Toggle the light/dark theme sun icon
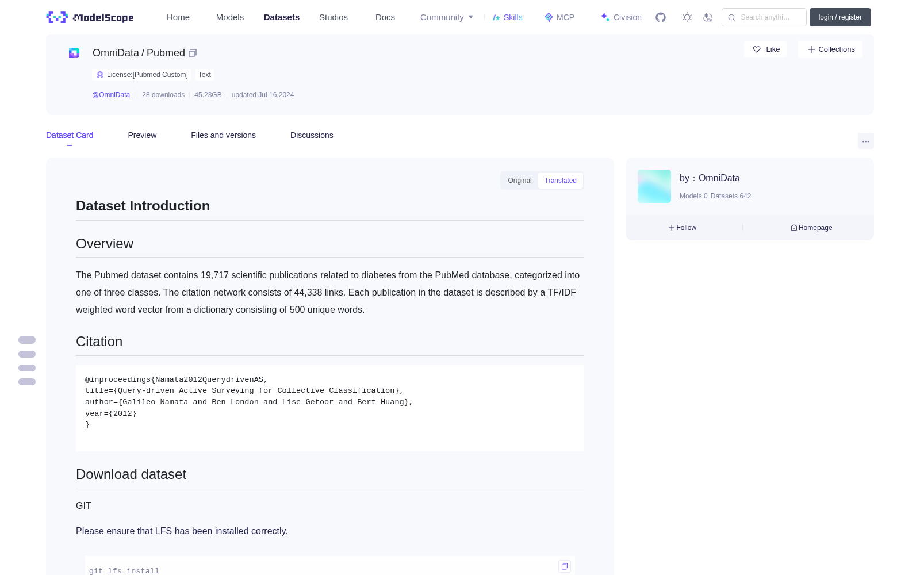920x575 pixels. point(687,17)
